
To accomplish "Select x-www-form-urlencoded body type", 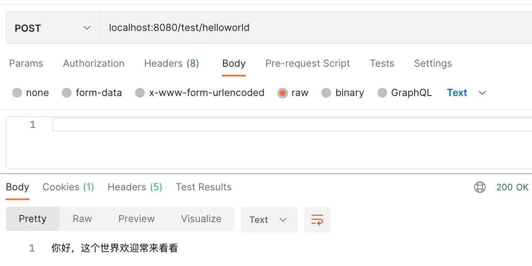I will pyautogui.click(x=140, y=93).
